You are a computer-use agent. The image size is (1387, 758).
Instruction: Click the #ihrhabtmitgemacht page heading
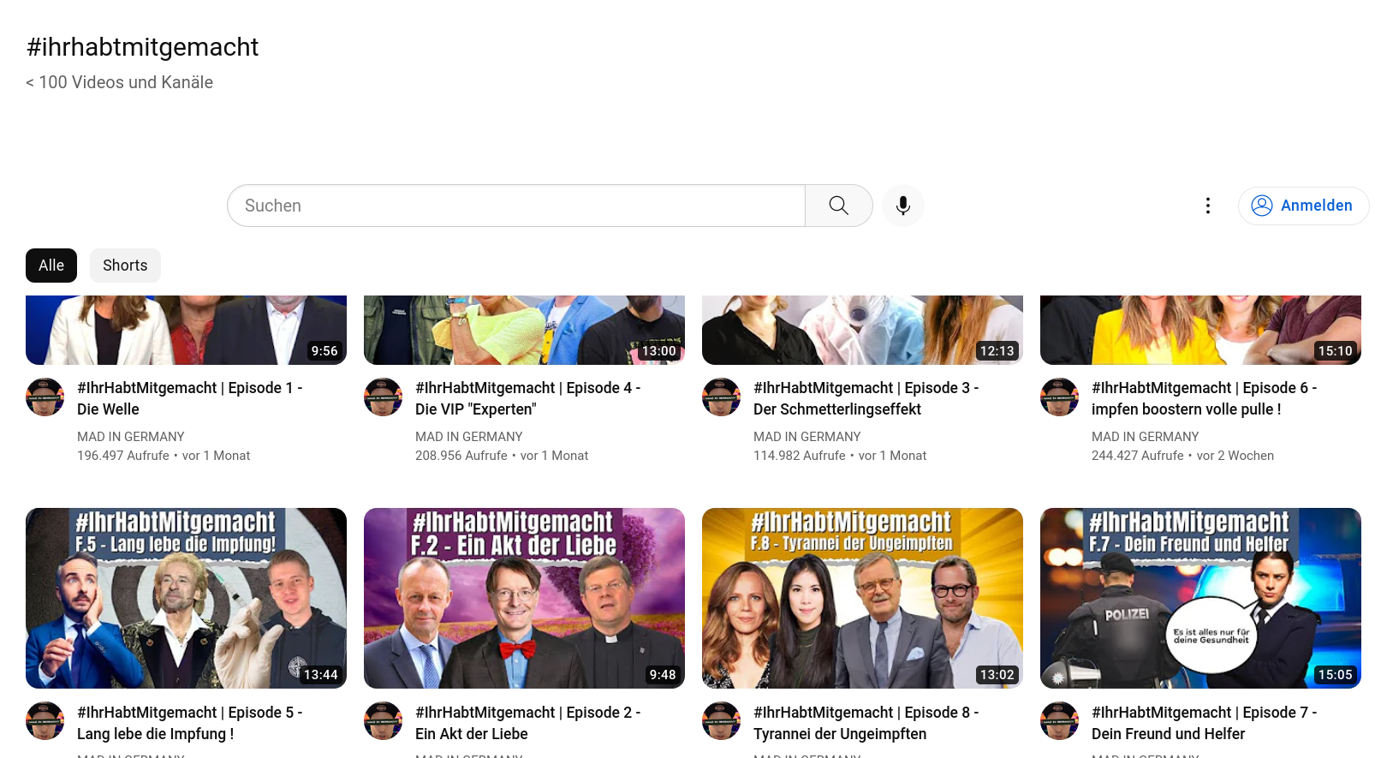(x=142, y=47)
